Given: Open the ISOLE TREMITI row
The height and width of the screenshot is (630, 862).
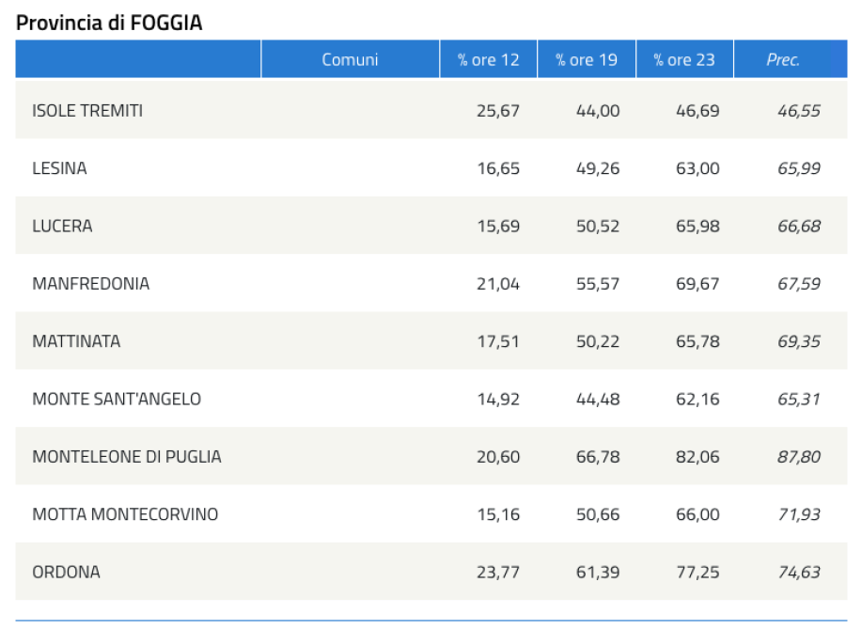Looking at the screenshot, I should (x=431, y=111).
